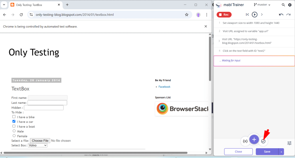Click the Tuesday, 28 January 2014 date header
Screen dimensions: 295x158
coord(36,80)
